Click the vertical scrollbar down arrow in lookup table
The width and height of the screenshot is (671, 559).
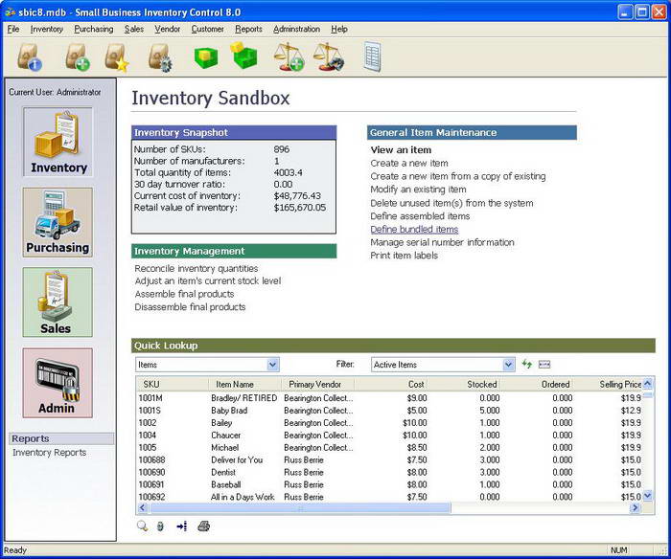tap(647, 496)
